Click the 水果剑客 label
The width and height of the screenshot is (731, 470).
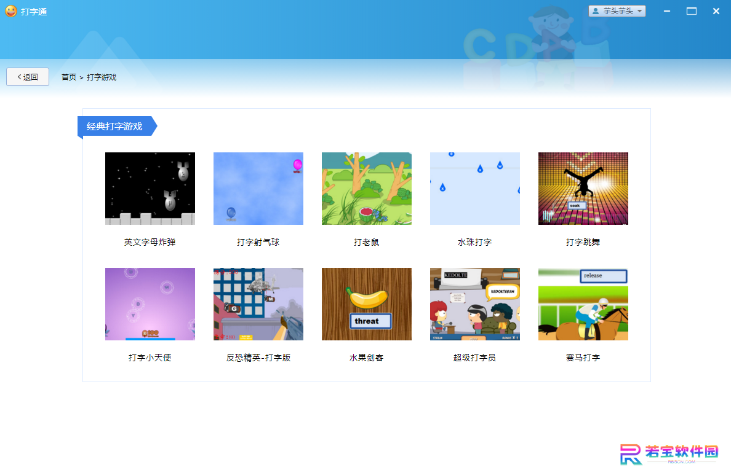(x=367, y=358)
